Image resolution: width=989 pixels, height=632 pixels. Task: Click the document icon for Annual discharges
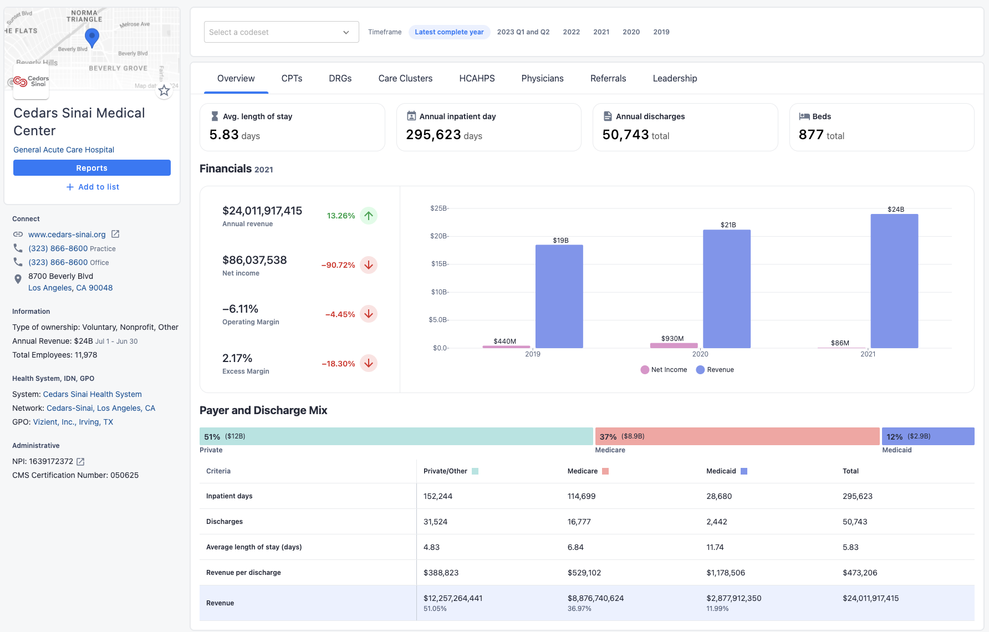pos(608,116)
